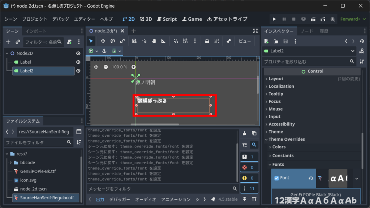Image resolution: width=370 pixels, height=208 pixels.
Task: Open the デバッグ menu
Action: (61, 19)
